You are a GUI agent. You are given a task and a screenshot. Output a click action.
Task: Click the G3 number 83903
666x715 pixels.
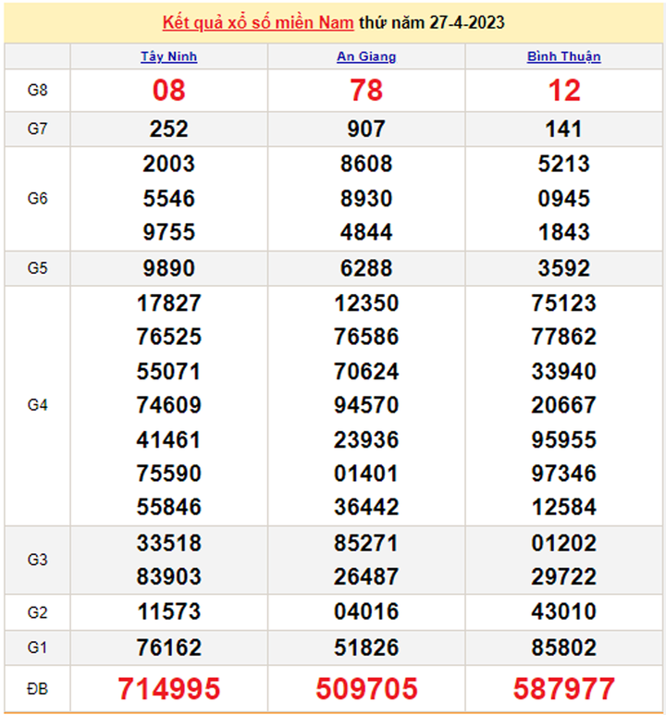[x=168, y=577]
